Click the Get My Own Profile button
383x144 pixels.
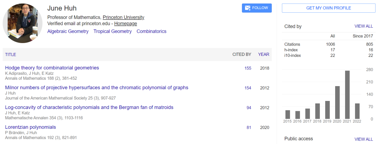tap(328, 8)
